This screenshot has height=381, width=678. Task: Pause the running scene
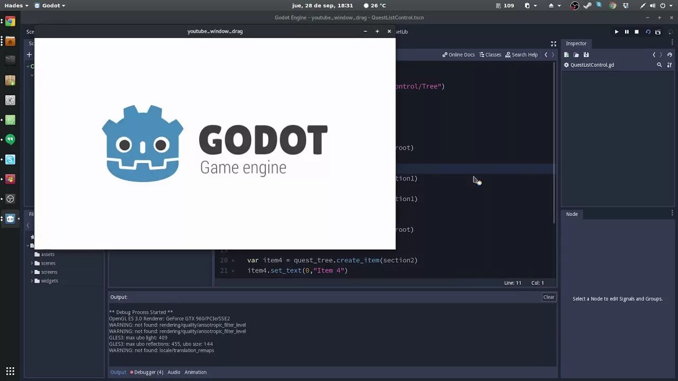click(627, 32)
